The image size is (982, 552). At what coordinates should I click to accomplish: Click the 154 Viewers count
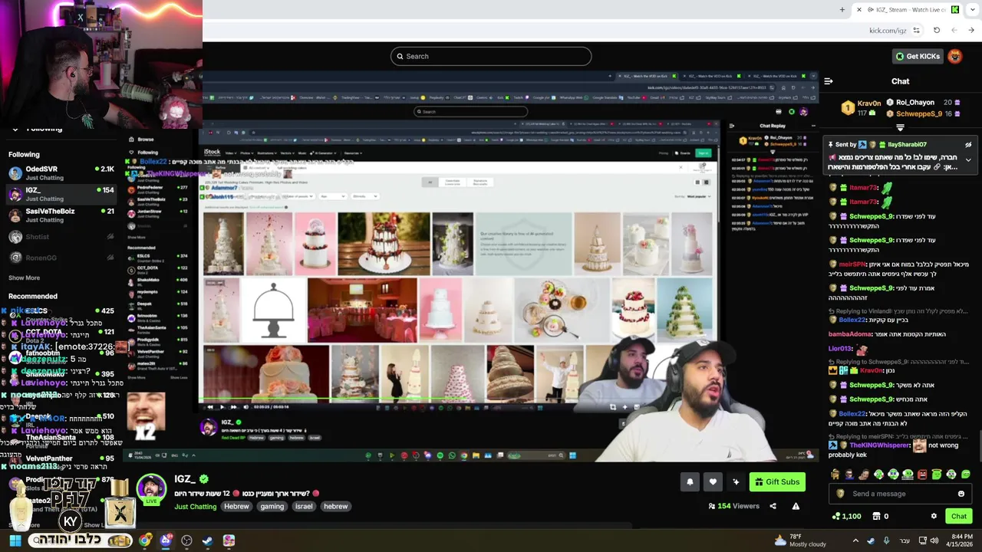click(733, 506)
